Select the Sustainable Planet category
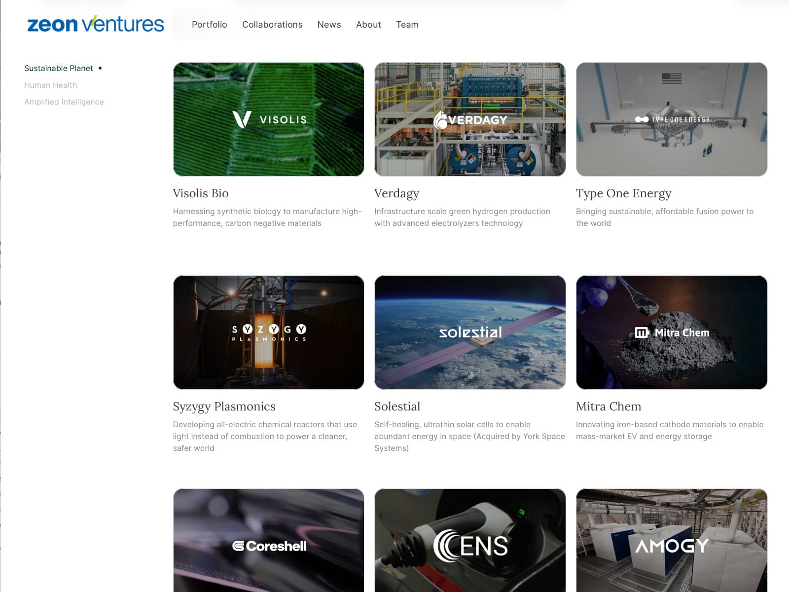This screenshot has width=789, height=592. coord(59,68)
